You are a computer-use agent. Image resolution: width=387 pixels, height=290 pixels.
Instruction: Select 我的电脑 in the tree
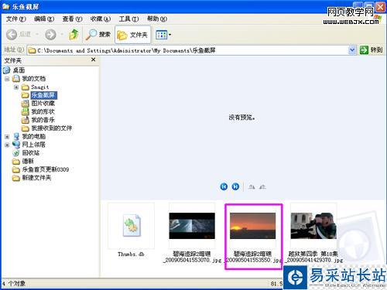point(33,136)
